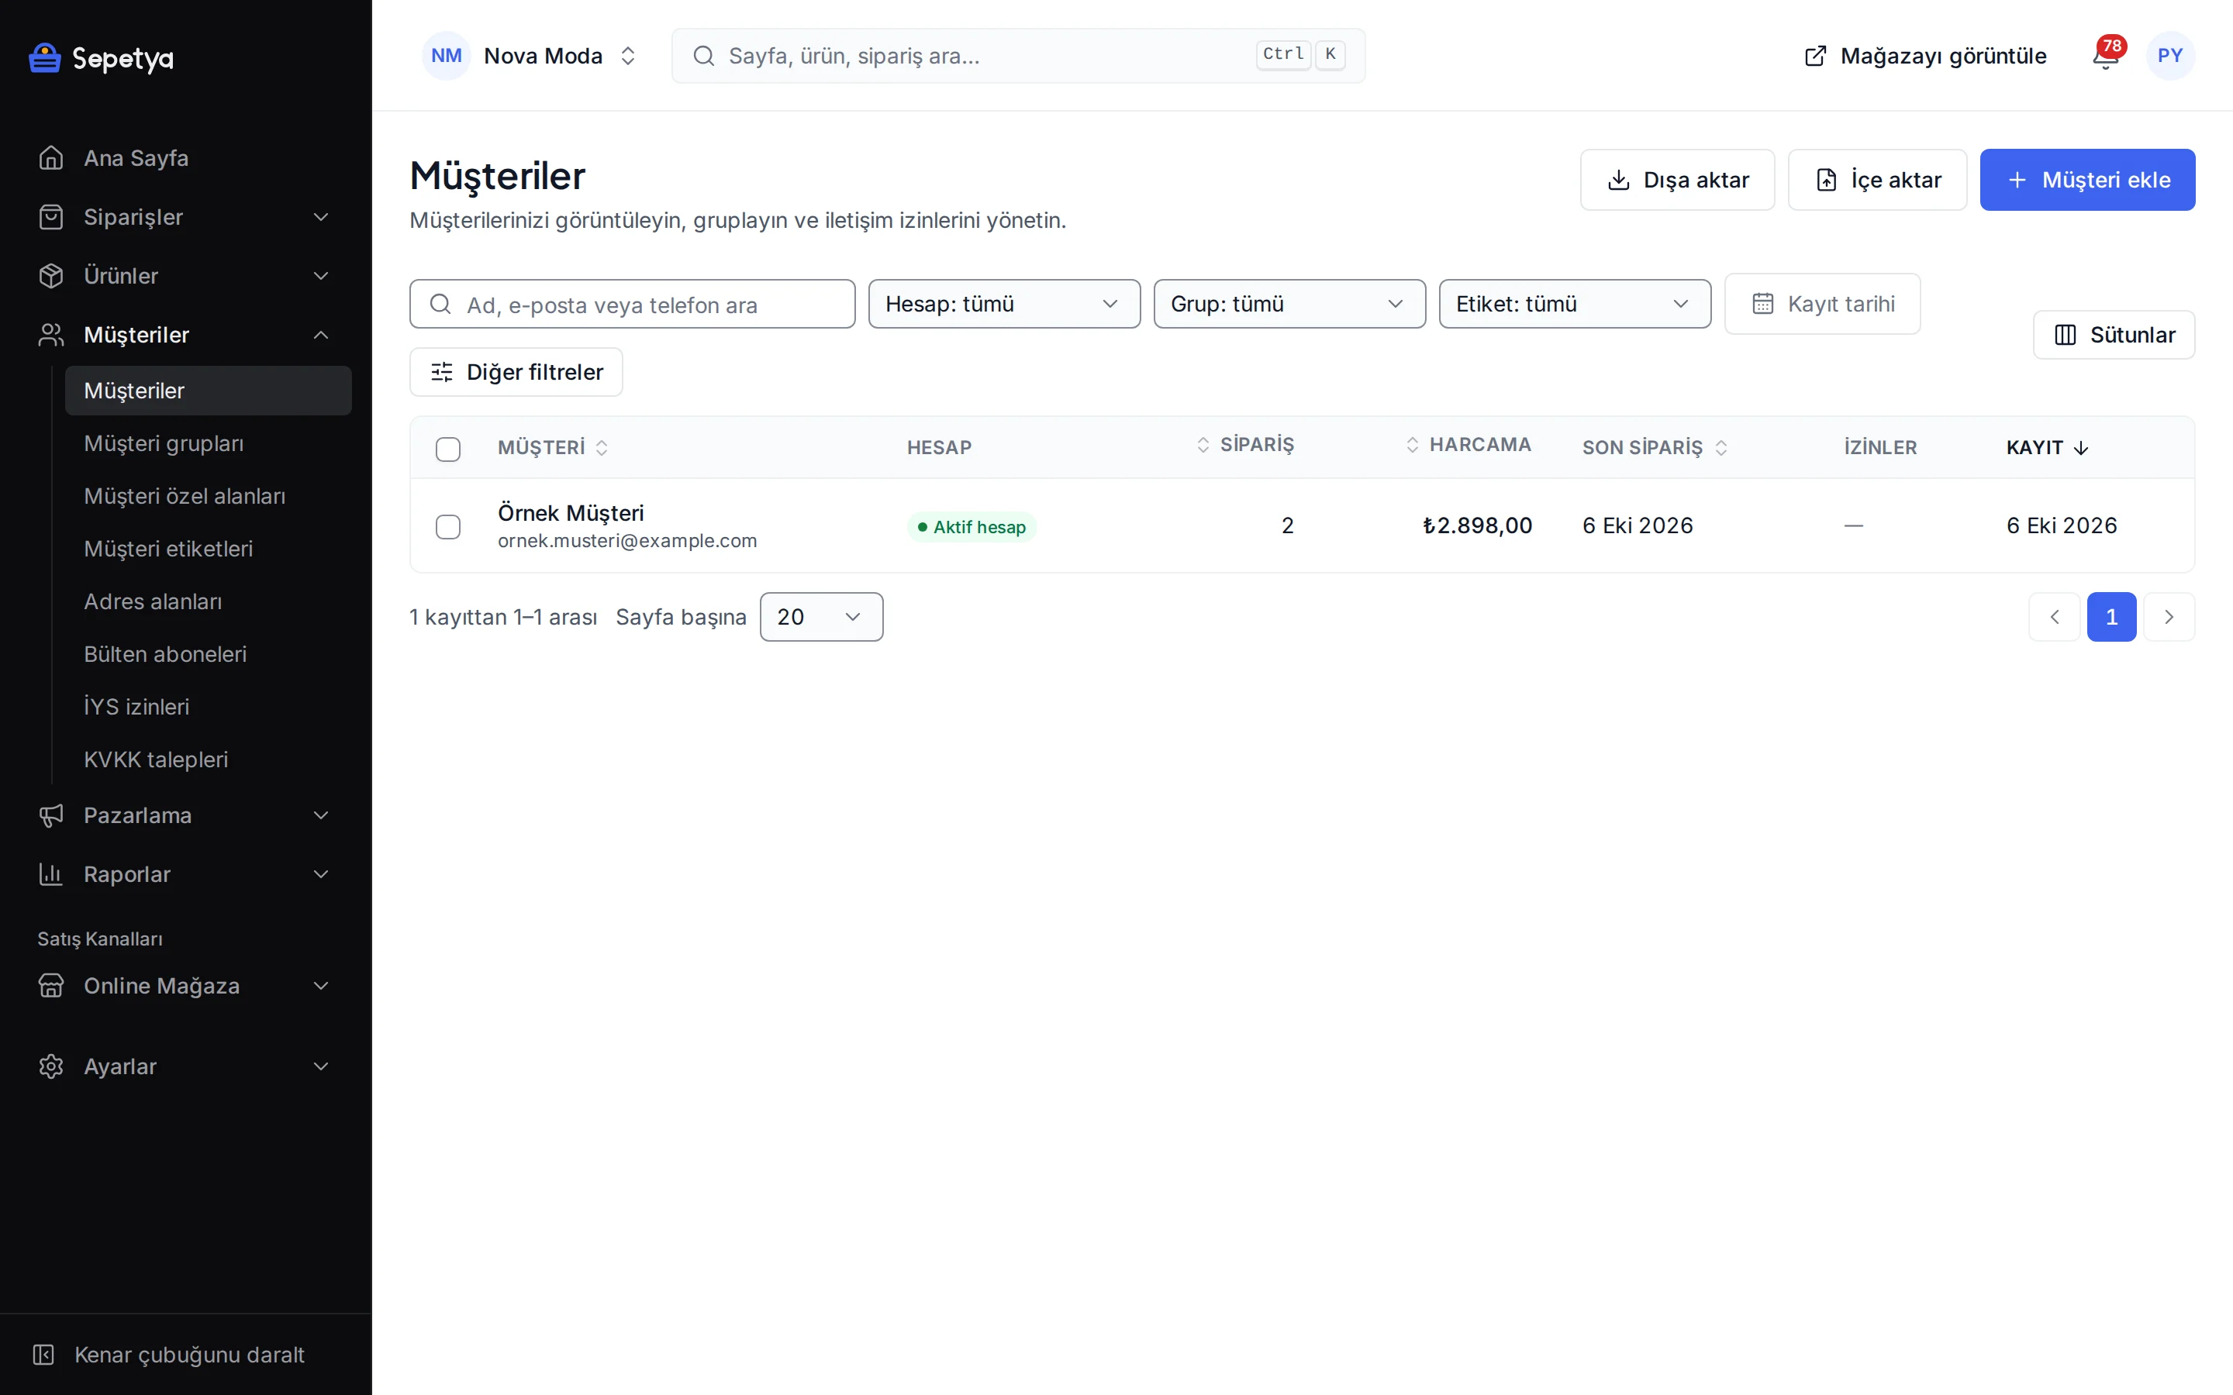Sort by Müşteri column arrows
The width and height of the screenshot is (2233, 1395).
[602, 447]
